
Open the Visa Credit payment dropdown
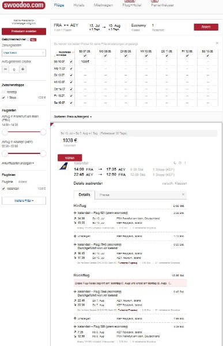(x=24, y=52)
